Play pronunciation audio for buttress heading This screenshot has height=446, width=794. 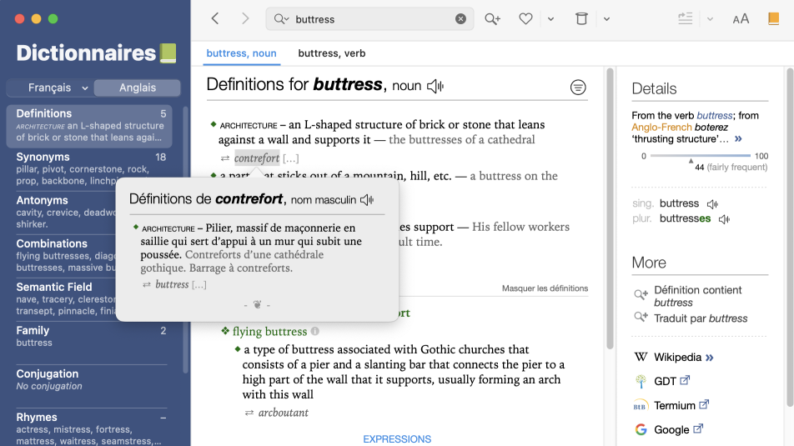point(435,86)
